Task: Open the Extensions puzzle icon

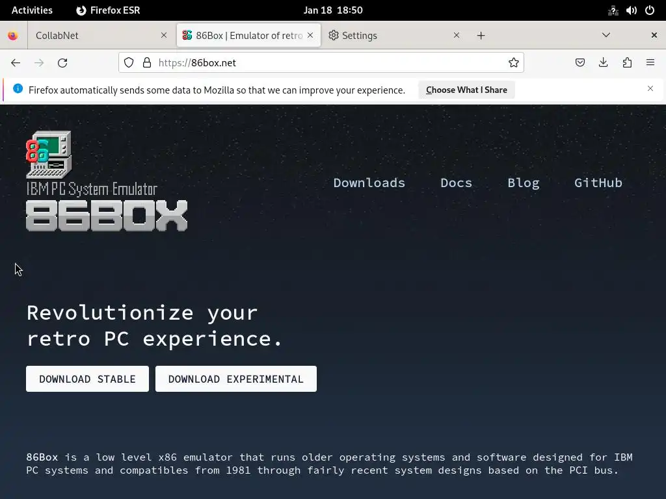Action: pos(627,63)
